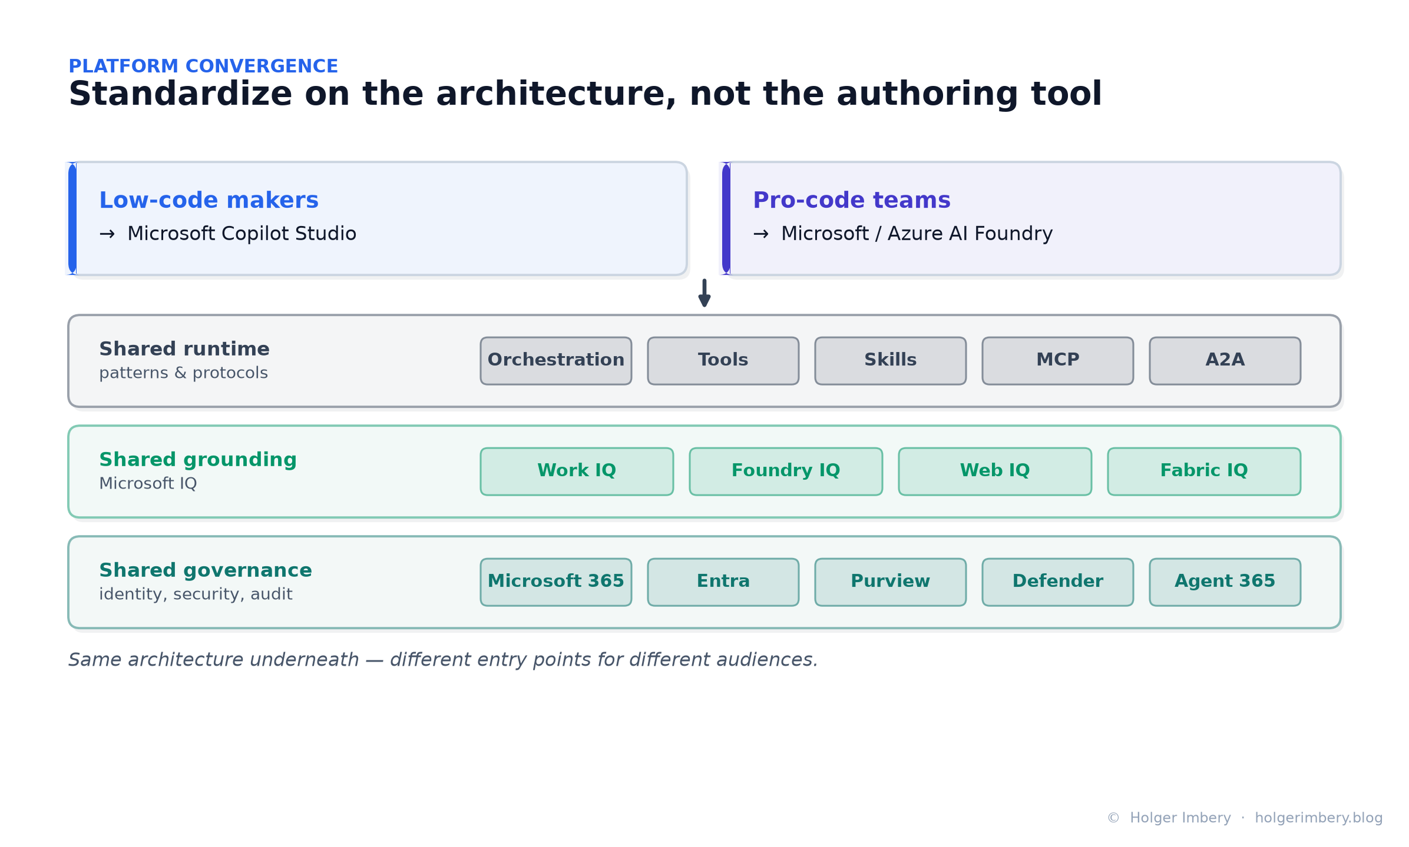Click the Pro-code teams heading
Viewport: 1409px width, 847px height.
852,200
